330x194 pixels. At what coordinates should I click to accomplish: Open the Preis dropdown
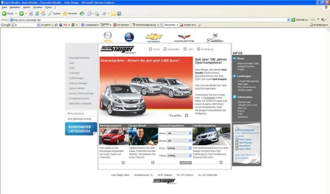pos(179,148)
